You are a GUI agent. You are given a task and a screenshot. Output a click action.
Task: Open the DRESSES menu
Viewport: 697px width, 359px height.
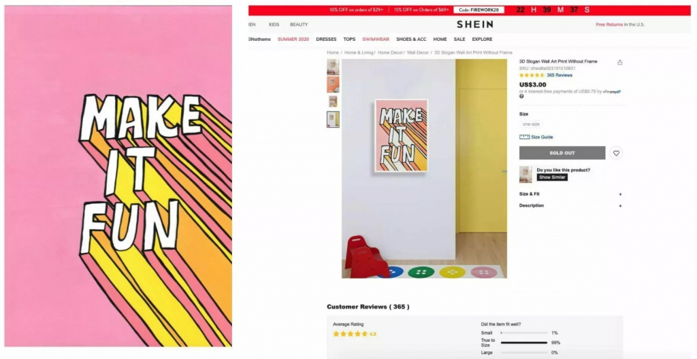(x=326, y=39)
